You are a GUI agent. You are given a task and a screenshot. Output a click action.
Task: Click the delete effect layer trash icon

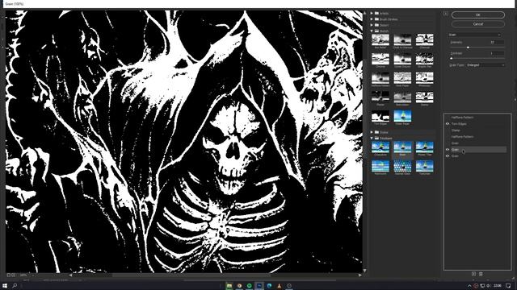481,274
